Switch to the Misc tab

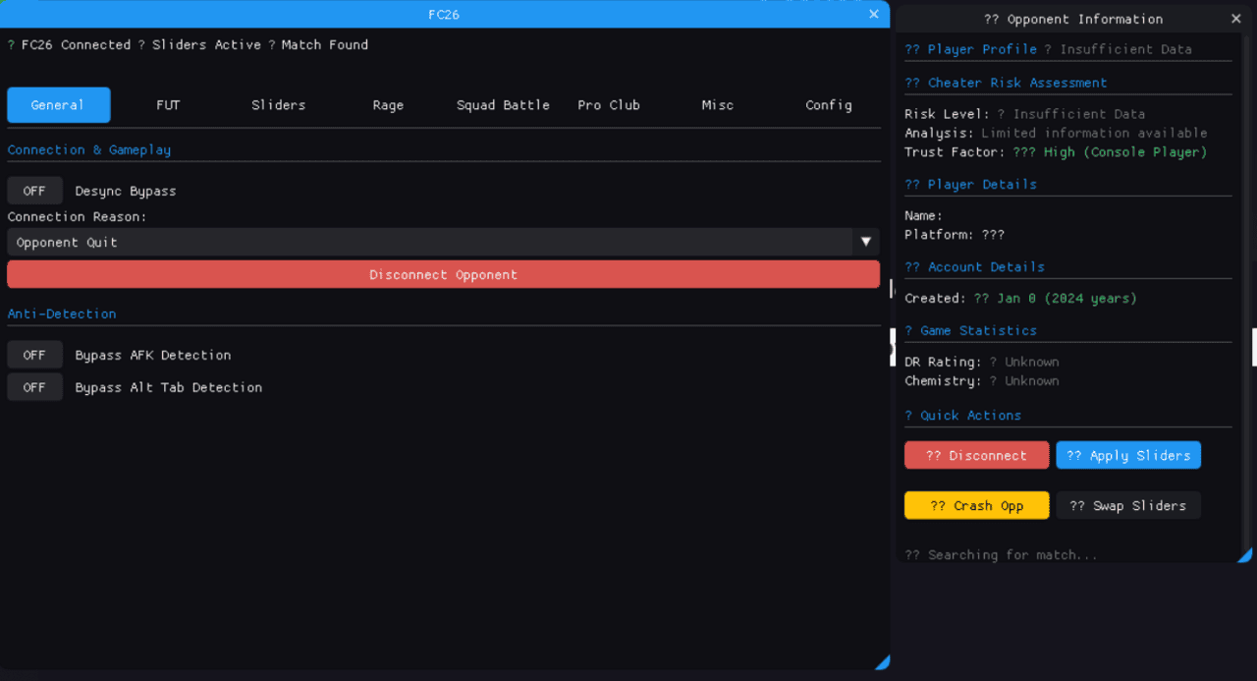(717, 105)
